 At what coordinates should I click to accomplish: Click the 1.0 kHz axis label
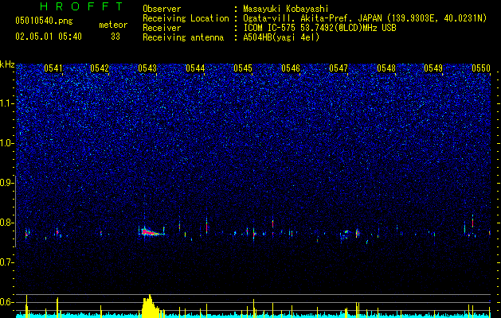(6, 143)
